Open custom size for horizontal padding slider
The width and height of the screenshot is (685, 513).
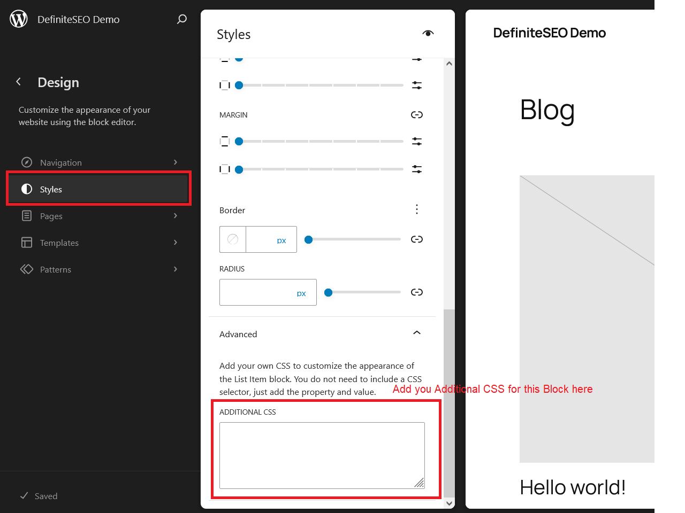point(417,85)
